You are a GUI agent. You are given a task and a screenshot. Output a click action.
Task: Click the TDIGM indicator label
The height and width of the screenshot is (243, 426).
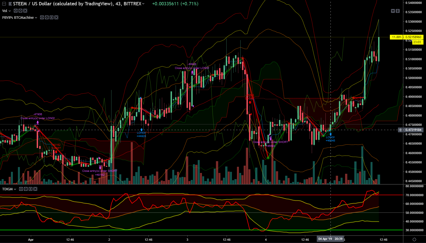pos(8,189)
